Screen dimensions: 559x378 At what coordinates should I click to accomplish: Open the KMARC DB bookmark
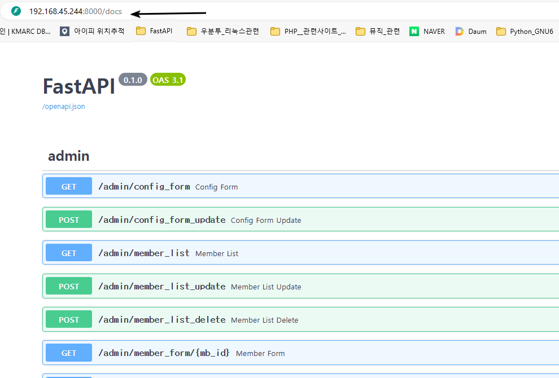point(25,31)
